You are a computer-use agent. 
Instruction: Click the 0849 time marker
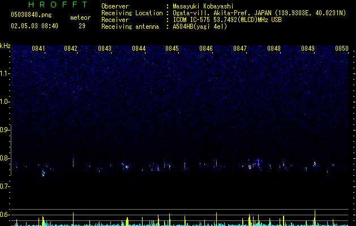point(308,49)
